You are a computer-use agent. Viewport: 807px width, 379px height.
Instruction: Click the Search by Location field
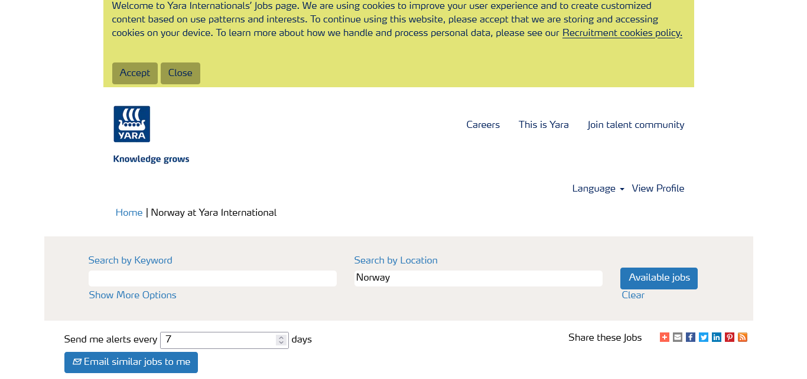[x=478, y=278]
